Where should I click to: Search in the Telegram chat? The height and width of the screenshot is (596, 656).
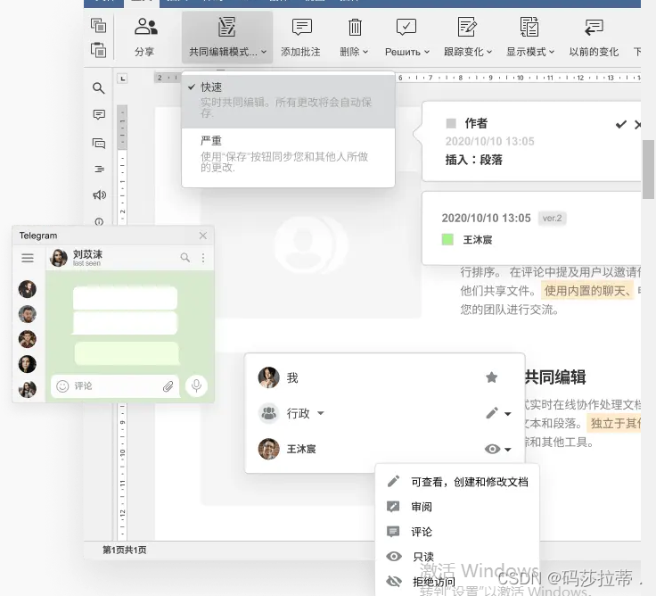(184, 258)
